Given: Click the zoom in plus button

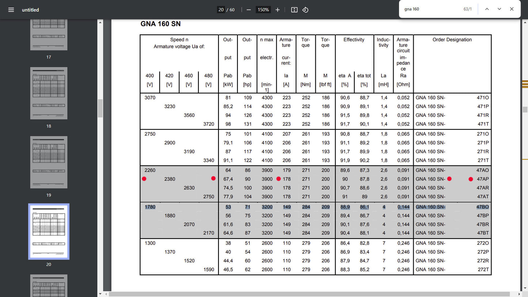Looking at the screenshot, I should (277, 10).
